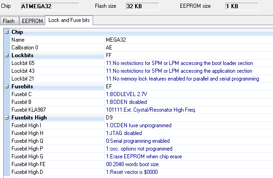Select the Name row value MEGA32
273x178 pixels.
[x=116, y=40]
